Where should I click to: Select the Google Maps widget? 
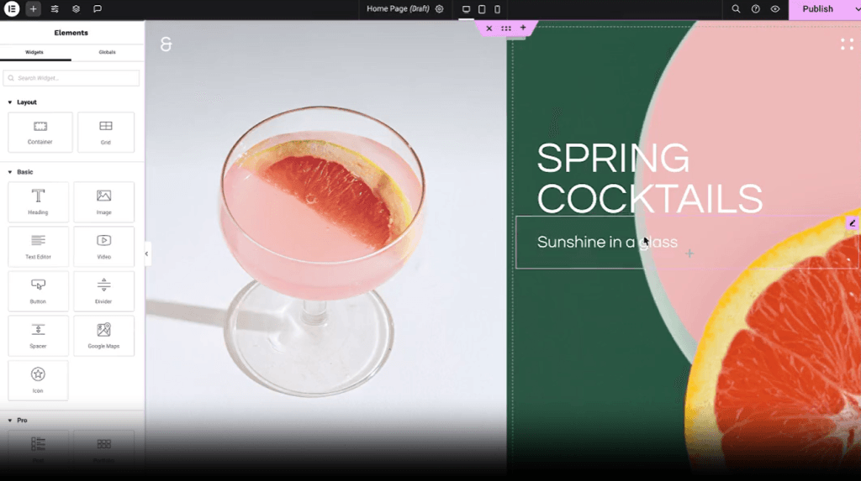(x=103, y=336)
